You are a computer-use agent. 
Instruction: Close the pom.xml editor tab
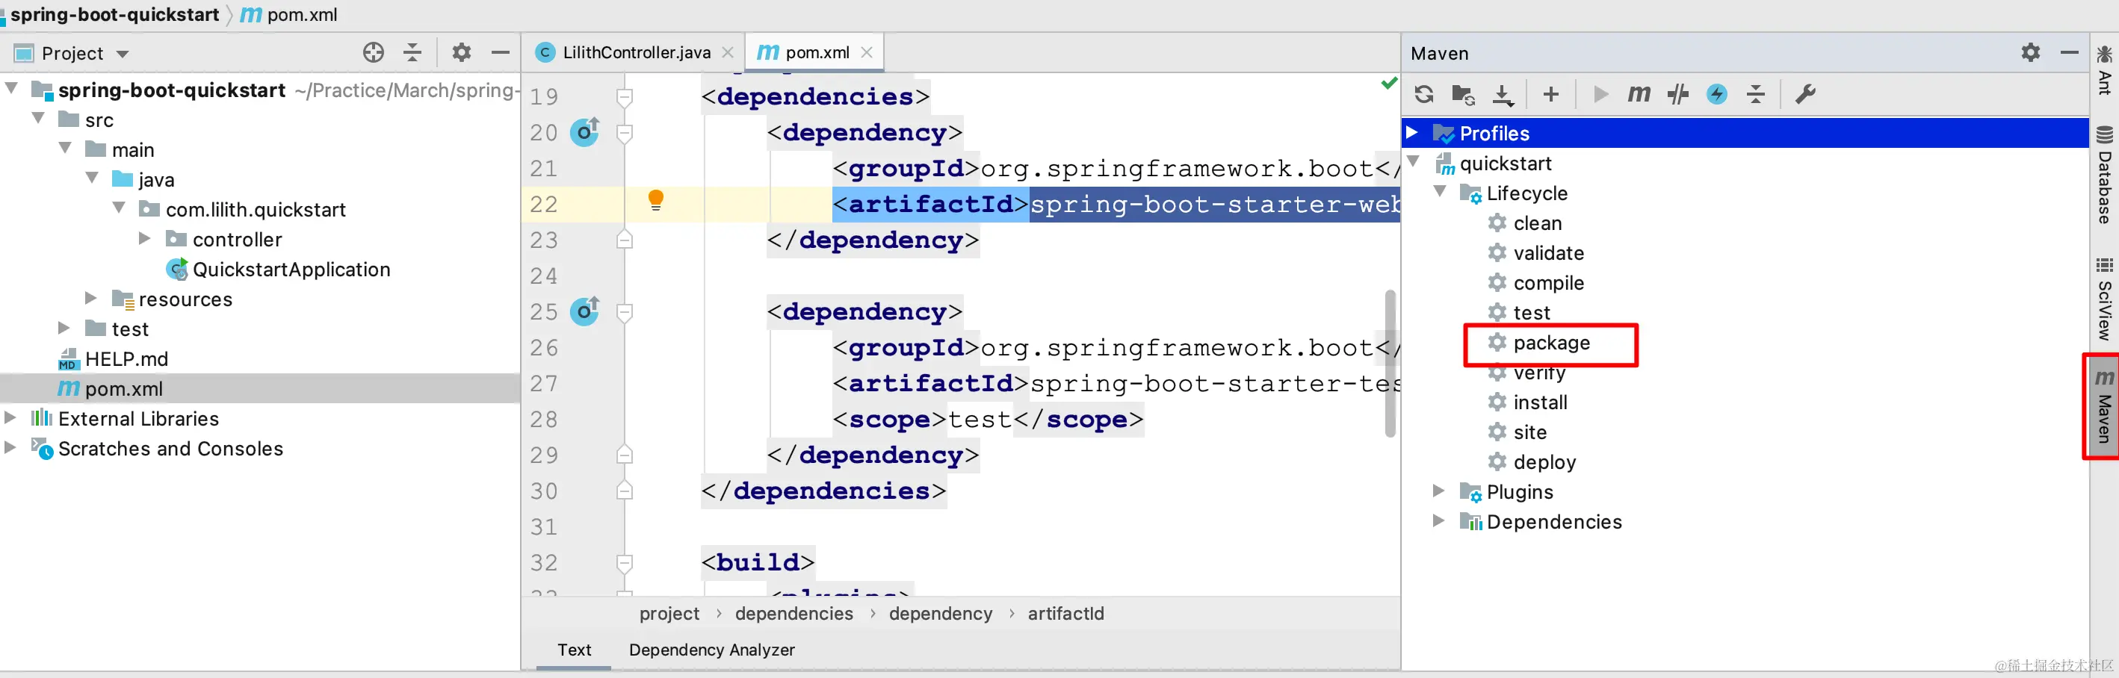pyautogui.click(x=866, y=52)
